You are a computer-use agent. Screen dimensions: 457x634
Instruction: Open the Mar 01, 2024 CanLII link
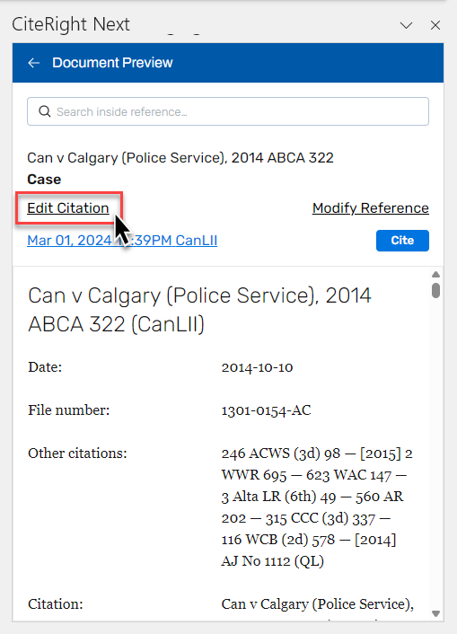coord(122,240)
